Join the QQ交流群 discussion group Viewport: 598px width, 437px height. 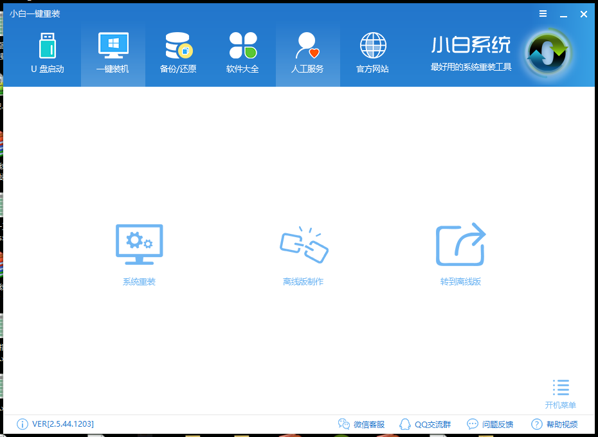426,424
